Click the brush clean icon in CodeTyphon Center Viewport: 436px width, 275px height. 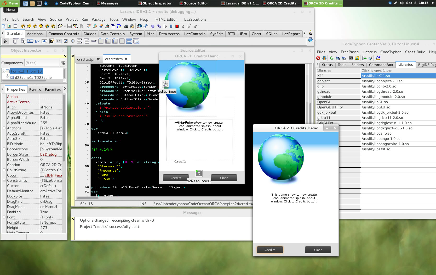coord(370,58)
